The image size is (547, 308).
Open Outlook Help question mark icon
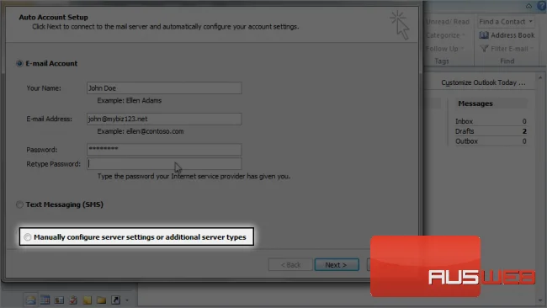click(542, 6)
